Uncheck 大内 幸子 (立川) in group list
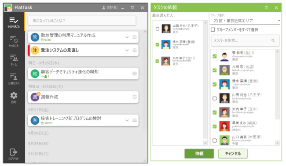286x166 pixels. click(x=215, y=112)
